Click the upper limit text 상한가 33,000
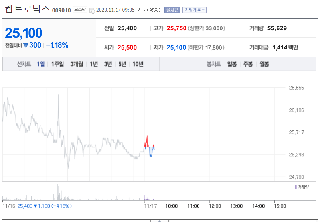The height and width of the screenshot is (222, 318). click(x=206, y=28)
